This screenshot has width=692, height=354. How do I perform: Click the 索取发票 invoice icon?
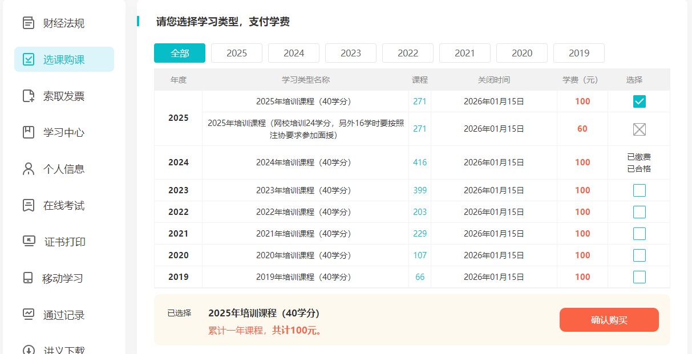point(28,96)
